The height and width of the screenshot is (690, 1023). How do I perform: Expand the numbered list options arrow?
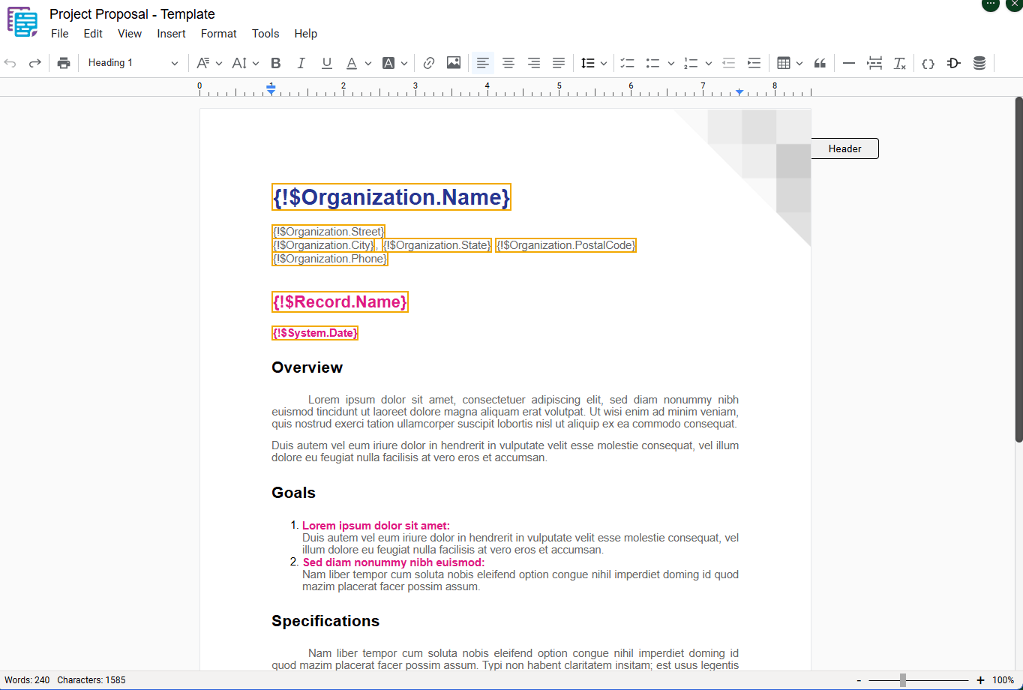(708, 63)
